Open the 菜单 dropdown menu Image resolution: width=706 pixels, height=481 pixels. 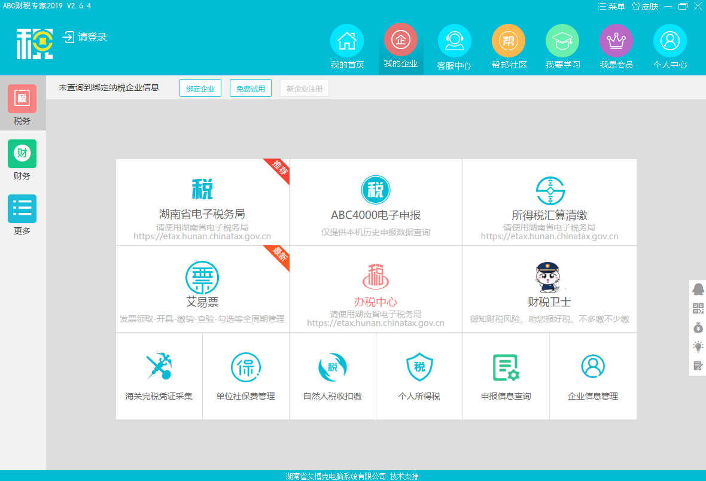(x=611, y=7)
